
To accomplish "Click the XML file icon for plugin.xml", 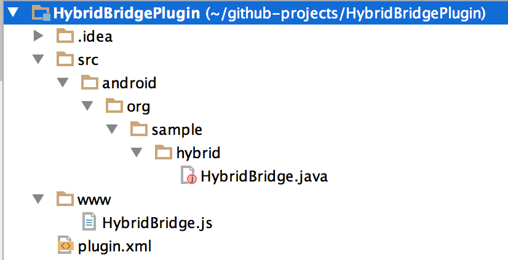I will click(x=65, y=245).
